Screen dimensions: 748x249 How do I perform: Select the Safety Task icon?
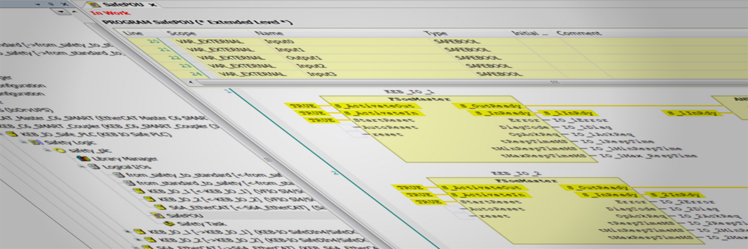[x=170, y=223]
